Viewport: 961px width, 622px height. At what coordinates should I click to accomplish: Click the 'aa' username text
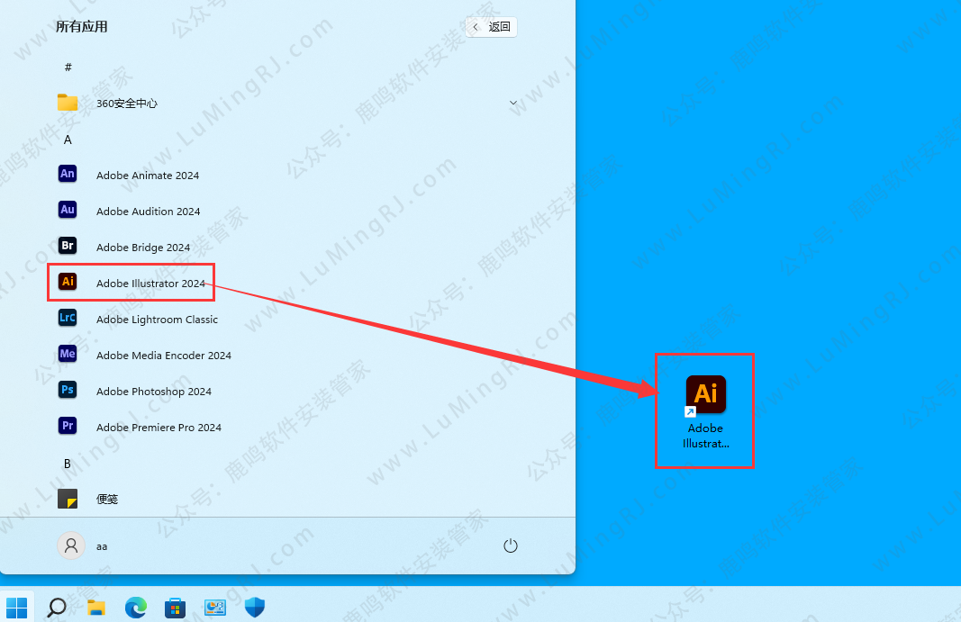coord(102,546)
